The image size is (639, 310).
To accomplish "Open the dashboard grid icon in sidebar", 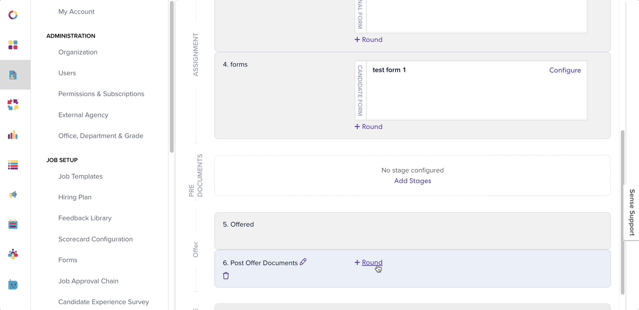I will click(x=13, y=45).
